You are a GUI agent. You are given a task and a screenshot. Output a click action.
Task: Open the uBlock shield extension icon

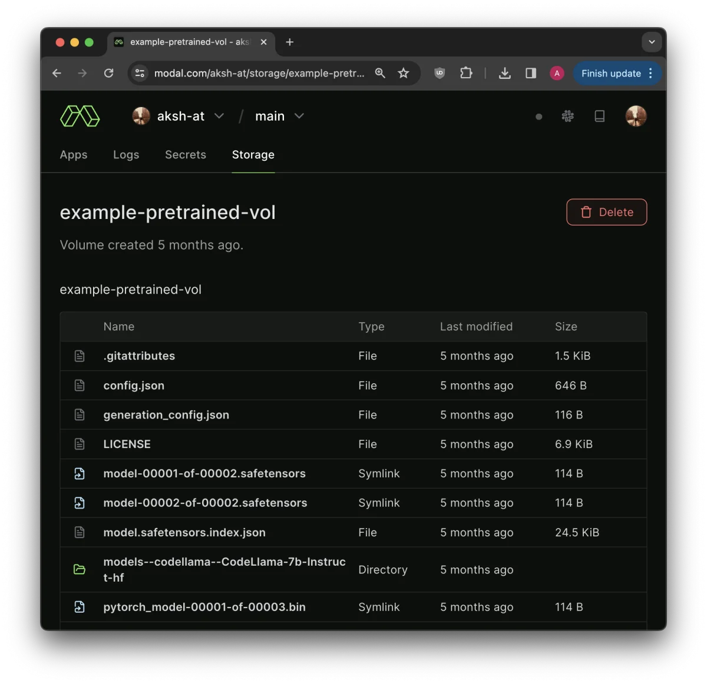coord(440,73)
